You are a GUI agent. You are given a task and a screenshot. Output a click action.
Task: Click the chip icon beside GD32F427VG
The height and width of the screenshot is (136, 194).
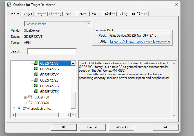click(36, 69)
